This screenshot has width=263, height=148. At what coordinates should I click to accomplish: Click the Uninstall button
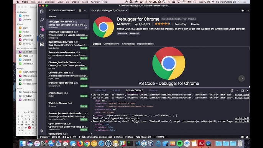(x=134, y=33)
